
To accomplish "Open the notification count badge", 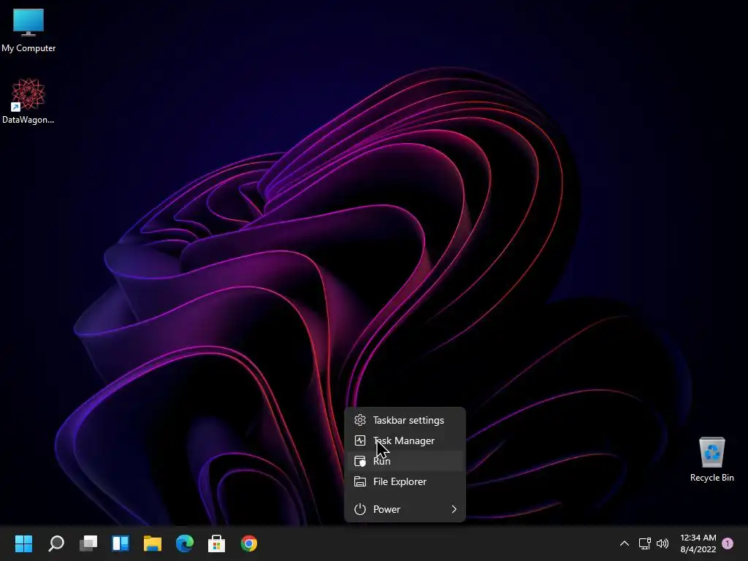I will tap(728, 543).
